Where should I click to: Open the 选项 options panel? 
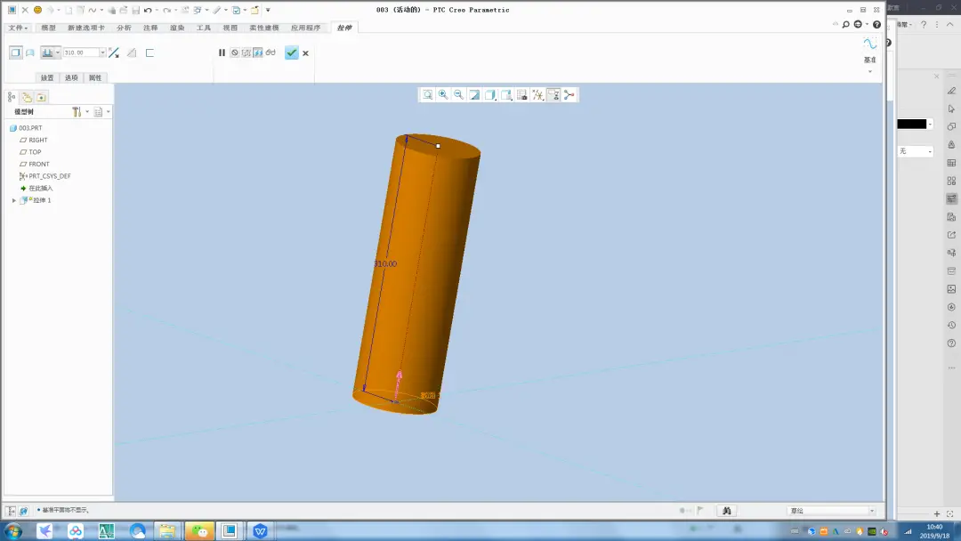pos(71,77)
